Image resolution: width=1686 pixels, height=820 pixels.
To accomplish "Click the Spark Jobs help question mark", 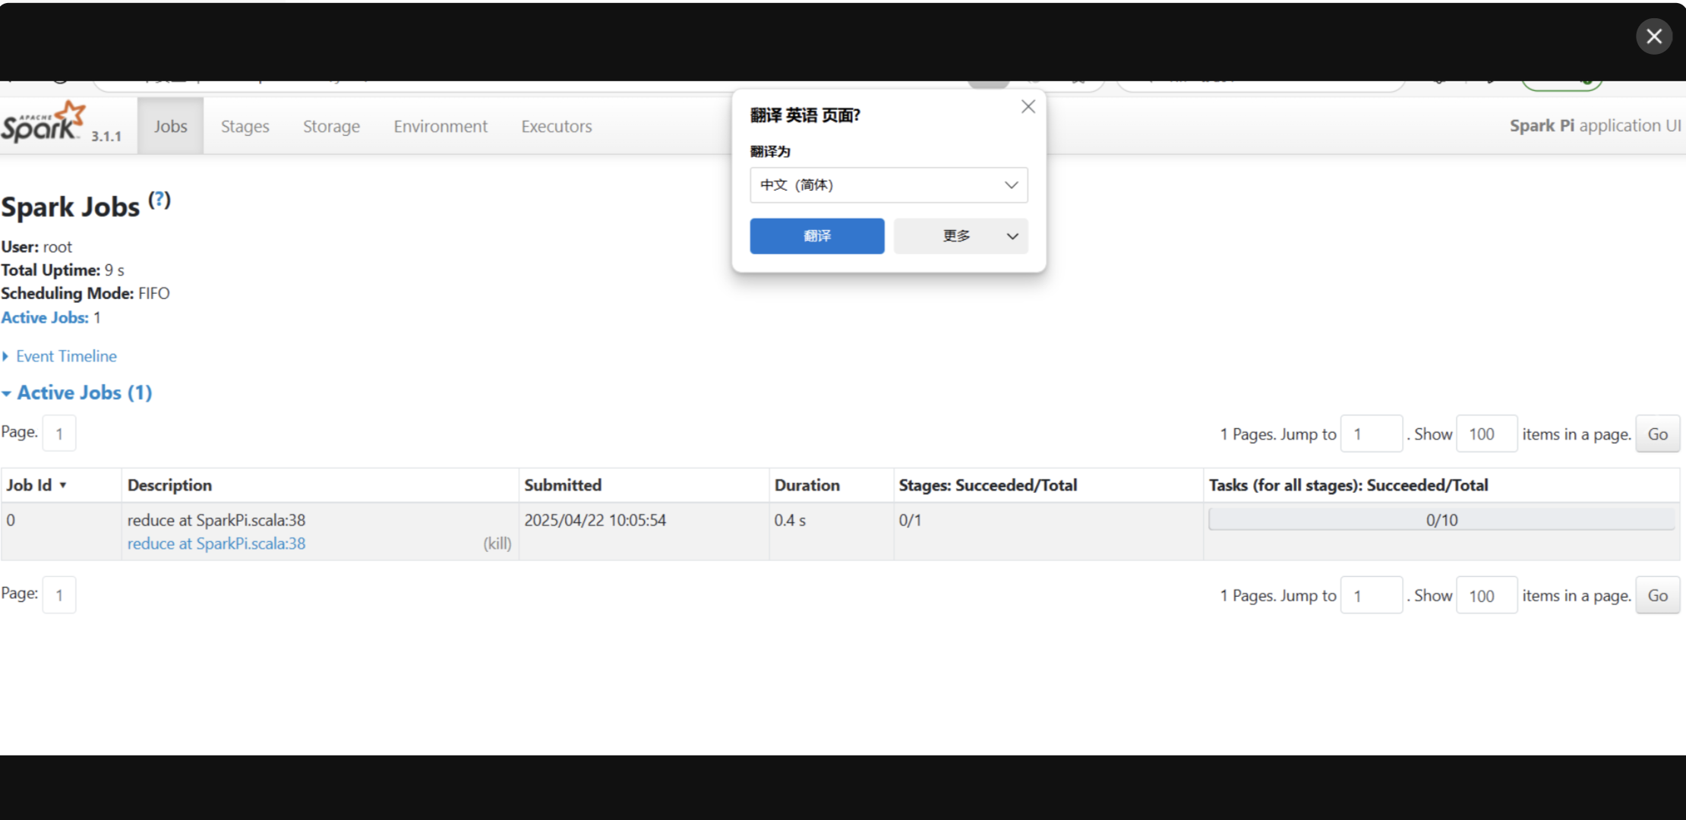I will [159, 200].
